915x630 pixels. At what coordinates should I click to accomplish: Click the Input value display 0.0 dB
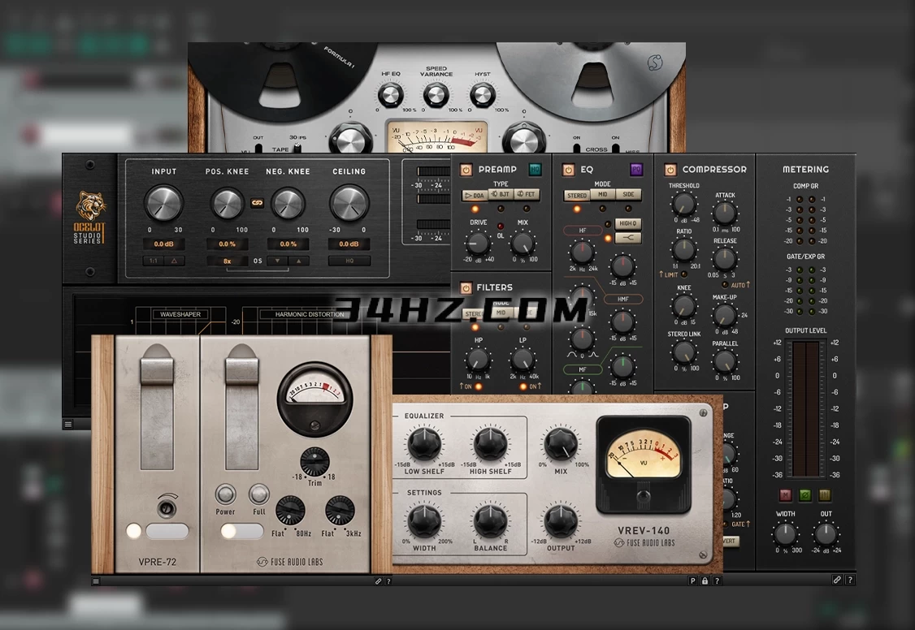click(x=164, y=244)
